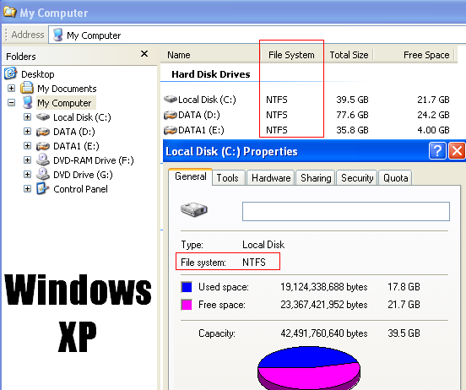
Task: Click the blue Used space color swatch
Action: (187, 287)
